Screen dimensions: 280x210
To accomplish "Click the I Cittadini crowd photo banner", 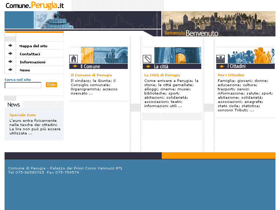I will coord(251,55).
